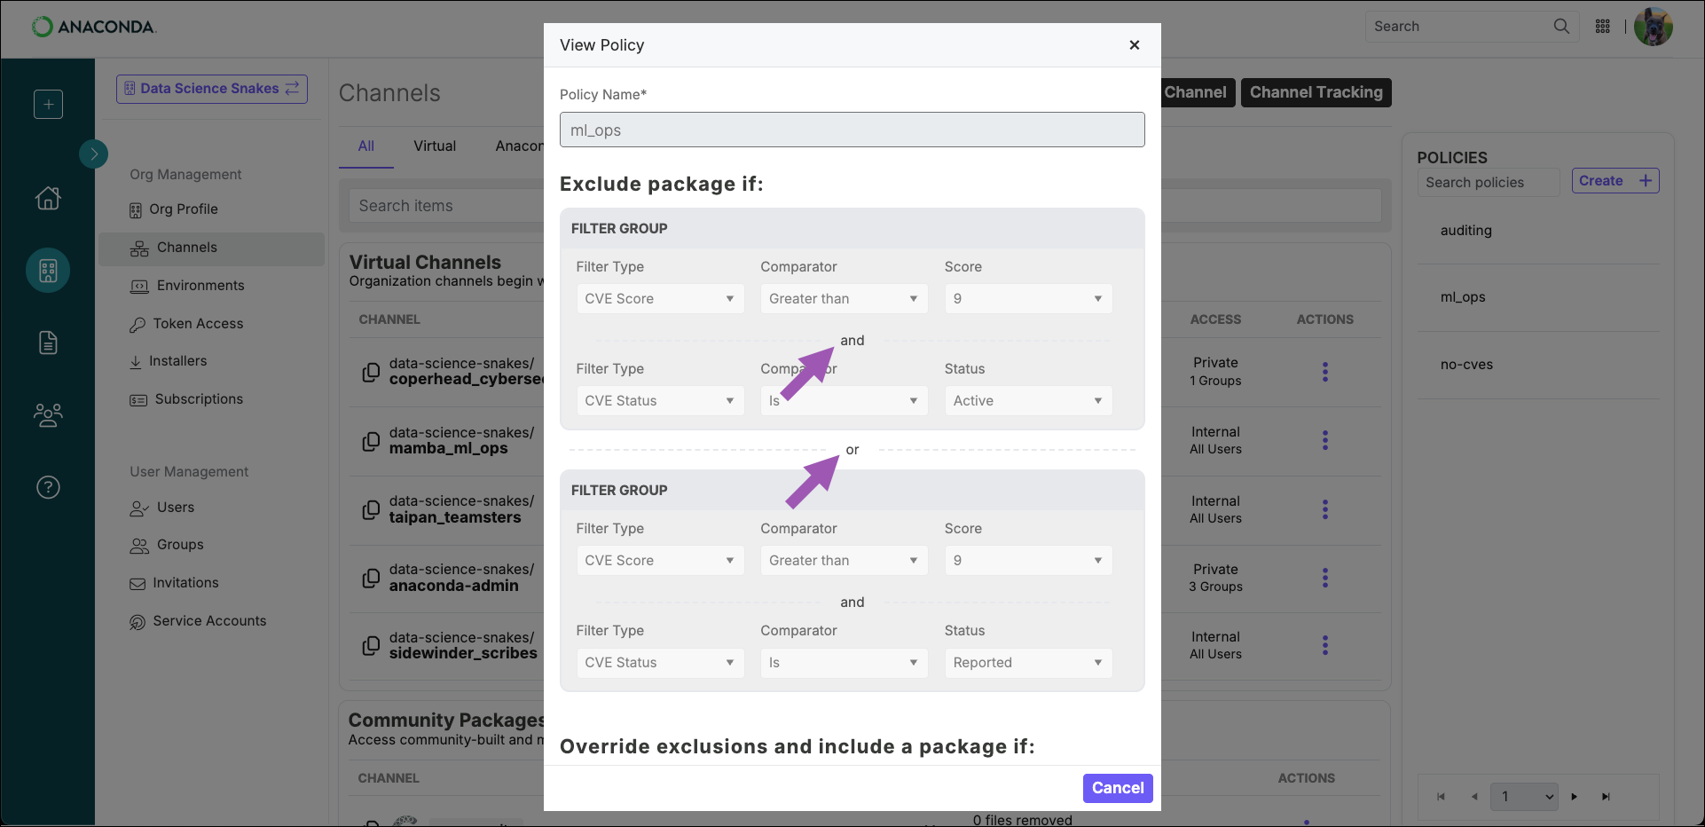
Task: Open the organization building icon in sidebar
Action: click(x=48, y=270)
